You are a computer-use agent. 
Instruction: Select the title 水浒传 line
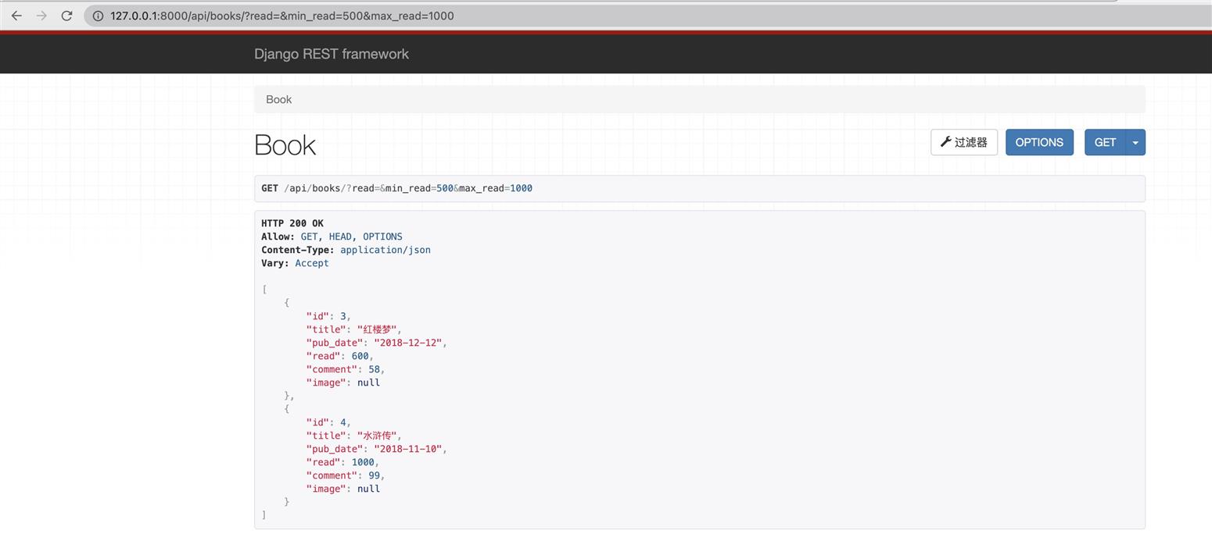click(353, 436)
